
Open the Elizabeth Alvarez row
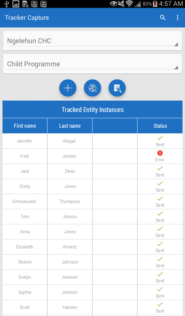coord(70,247)
